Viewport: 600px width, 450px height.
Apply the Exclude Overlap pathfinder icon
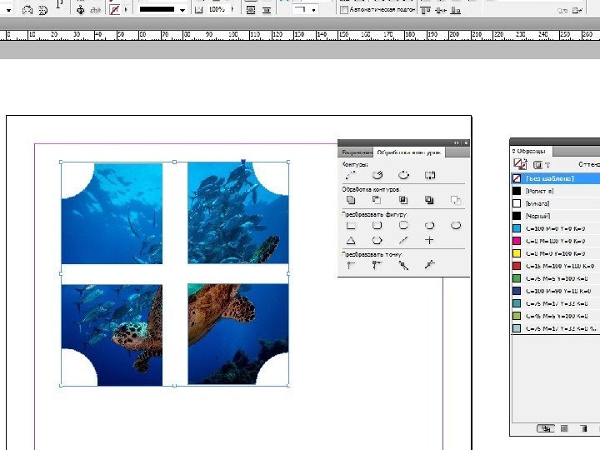[429, 200]
